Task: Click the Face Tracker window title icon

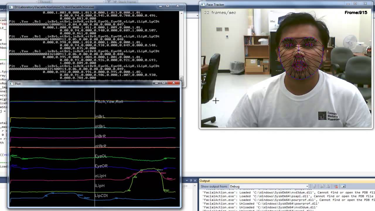Action: coord(203,4)
